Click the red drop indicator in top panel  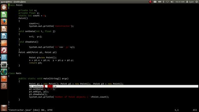click(x=150, y=2)
